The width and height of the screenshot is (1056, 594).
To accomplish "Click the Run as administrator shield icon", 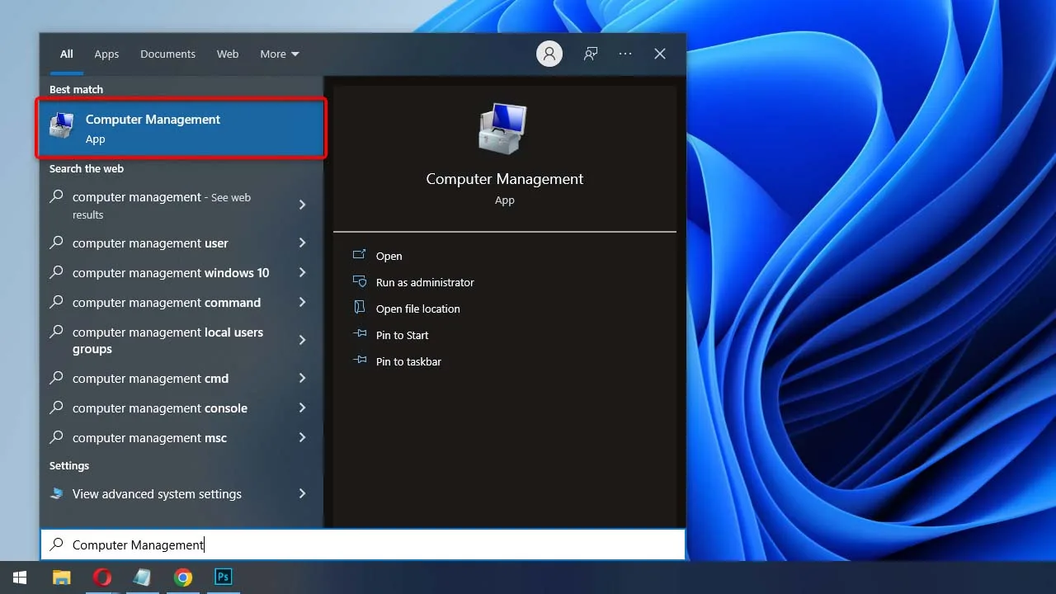I will point(359,281).
